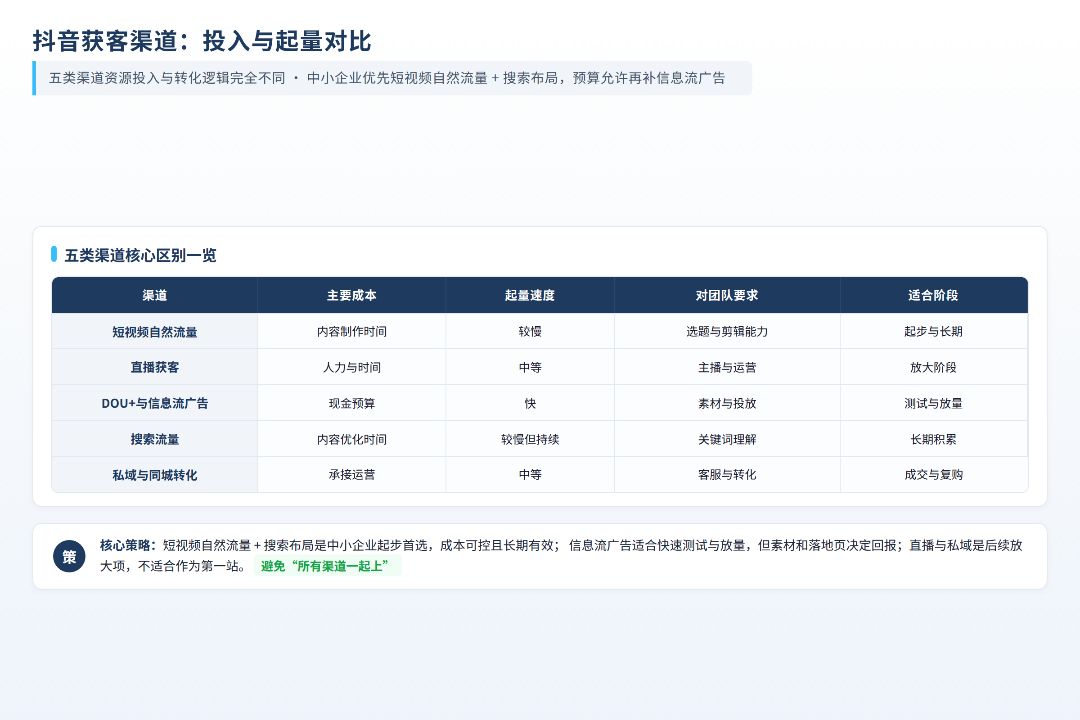This screenshot has height=720, width=1080.
Task: Click the 客服与转化 cell
Action: coord(727,475)
